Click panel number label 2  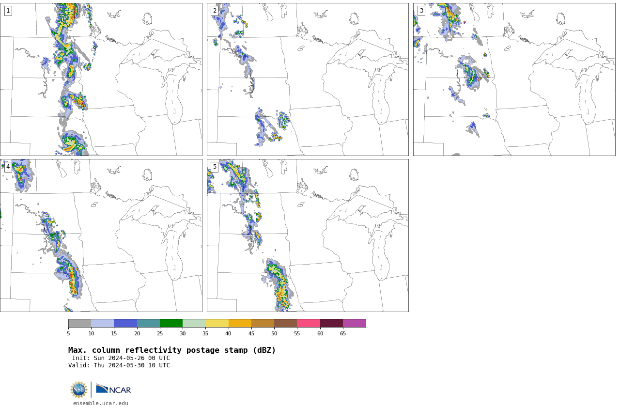(215, 11)
